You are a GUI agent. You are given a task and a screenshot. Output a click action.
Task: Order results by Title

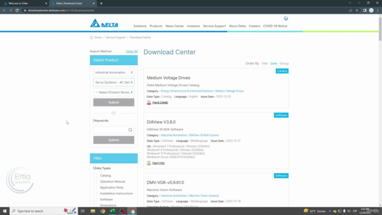point(264,63)
